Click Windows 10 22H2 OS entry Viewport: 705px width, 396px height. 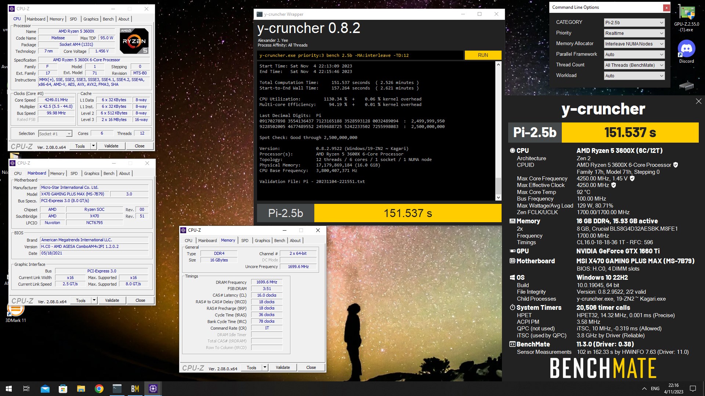[x=602, y=278]
